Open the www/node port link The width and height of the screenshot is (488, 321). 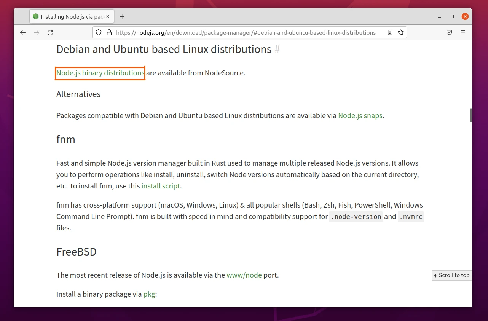pyautogui.click(x=244, y=275)
